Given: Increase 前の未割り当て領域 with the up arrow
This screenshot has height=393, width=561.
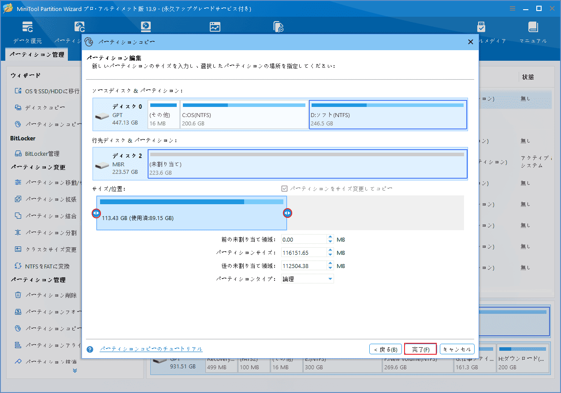Looking at the screenshot, I should [x=331, y=237].
